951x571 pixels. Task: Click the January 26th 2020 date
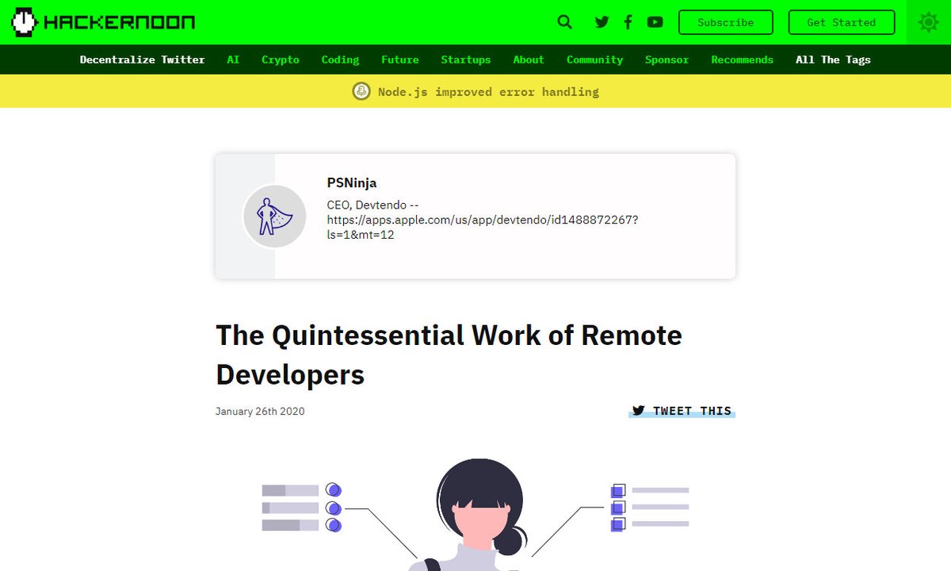pos(260,411)
